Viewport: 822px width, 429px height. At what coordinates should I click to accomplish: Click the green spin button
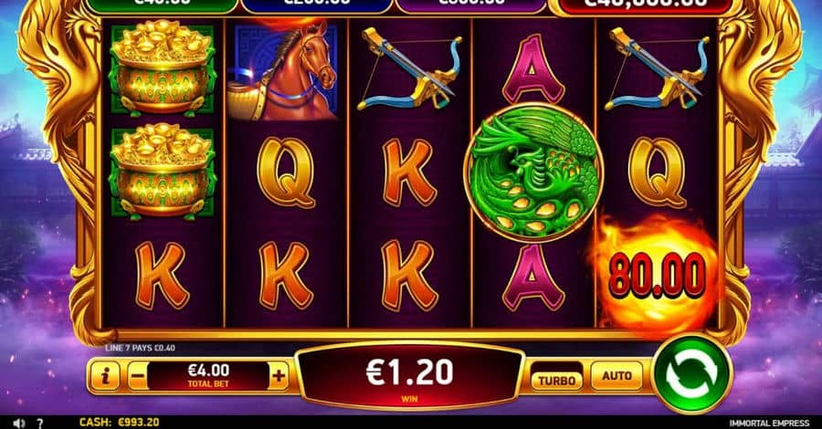point(692,375)
